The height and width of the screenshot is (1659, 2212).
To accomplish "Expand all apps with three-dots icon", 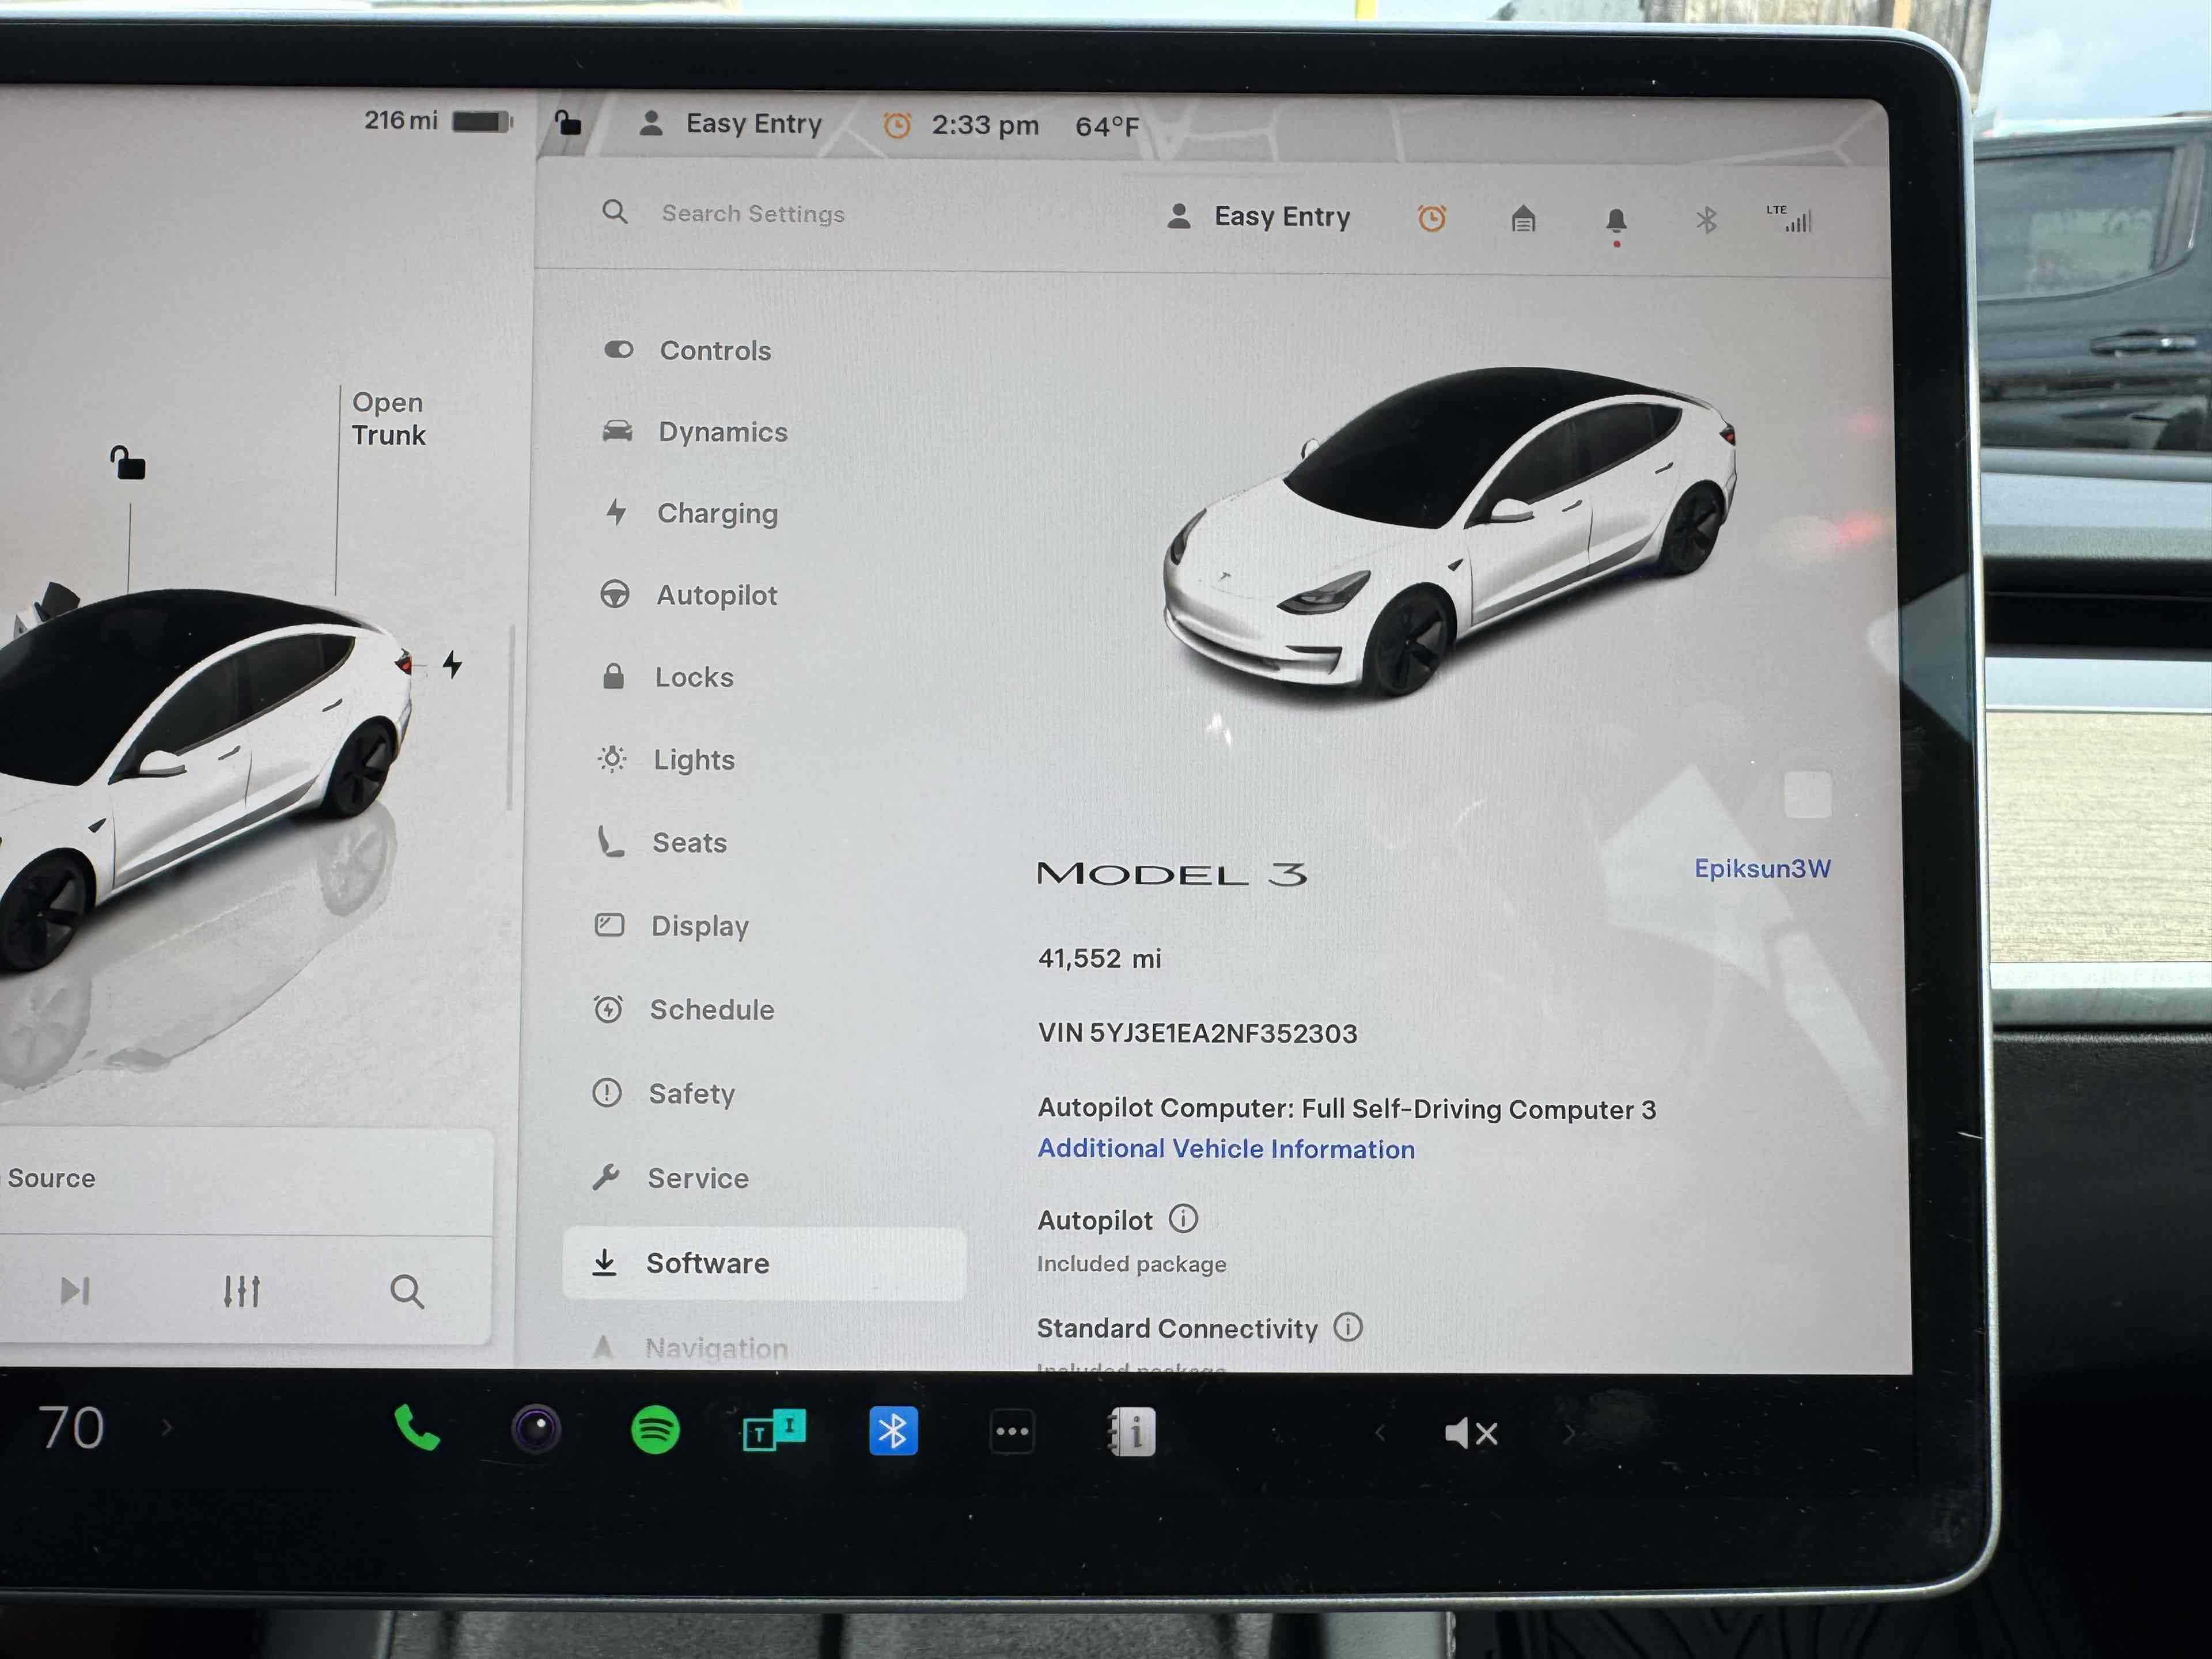I will [x=1011, y=1431].
